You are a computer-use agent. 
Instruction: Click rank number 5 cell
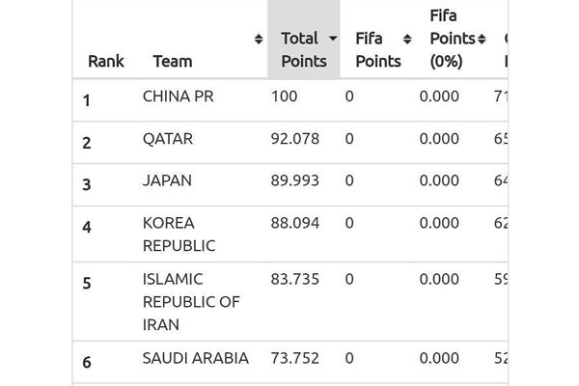pos(87,284)
